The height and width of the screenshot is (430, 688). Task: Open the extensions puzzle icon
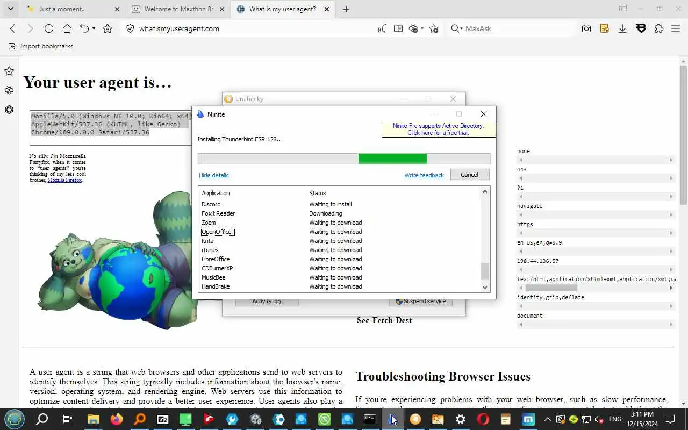pyautogui.click(x=659, y=28)
